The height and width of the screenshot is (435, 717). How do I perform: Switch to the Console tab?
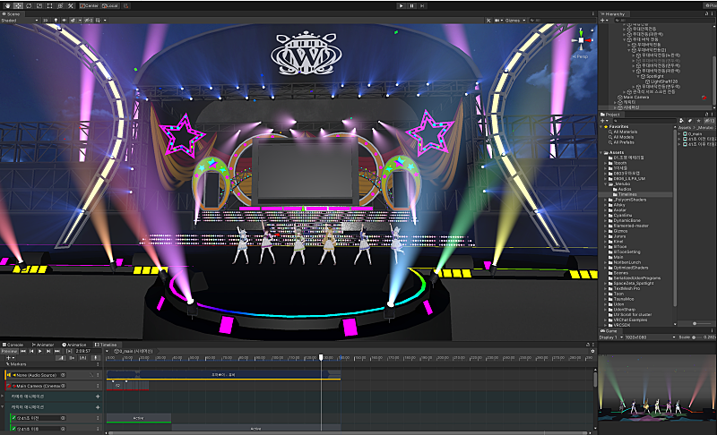(x=15, y=345)
